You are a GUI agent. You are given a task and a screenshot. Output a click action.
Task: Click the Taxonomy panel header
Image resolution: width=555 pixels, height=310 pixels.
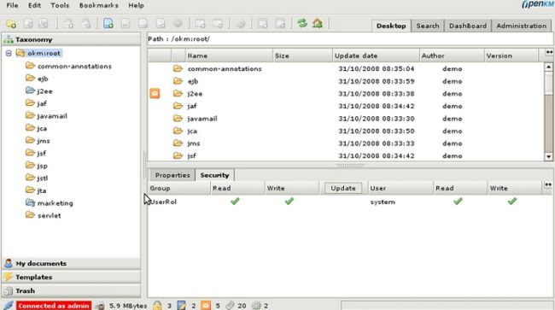(x=71, y=39)
